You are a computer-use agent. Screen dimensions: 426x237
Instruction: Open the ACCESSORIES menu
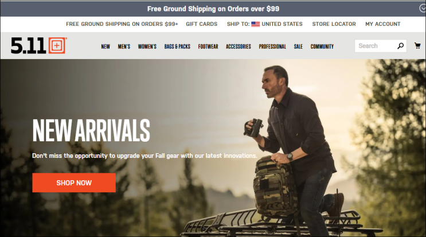pos(239,46)
